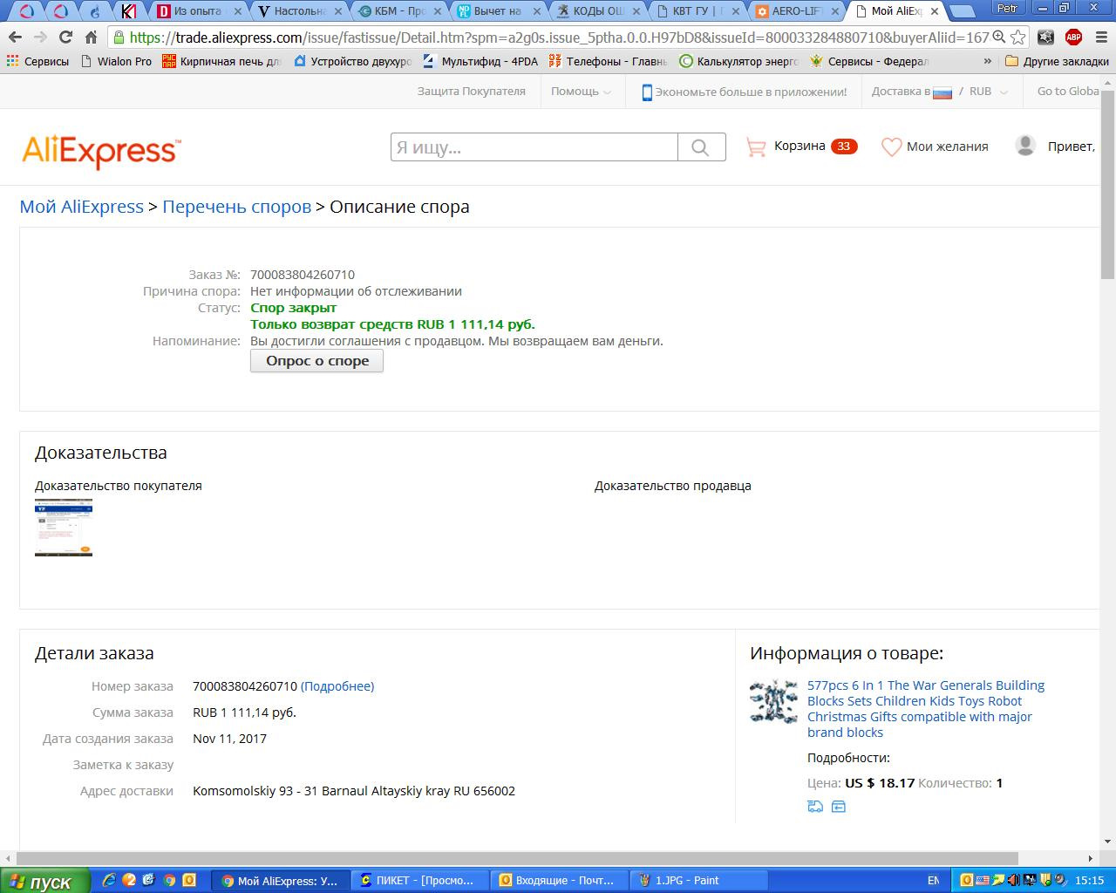Switch to the КОДЫ ОШ browser tab

pos(599,11)
